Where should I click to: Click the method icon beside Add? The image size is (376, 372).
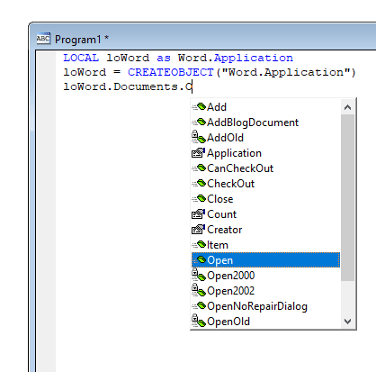(x=199, y=107)
